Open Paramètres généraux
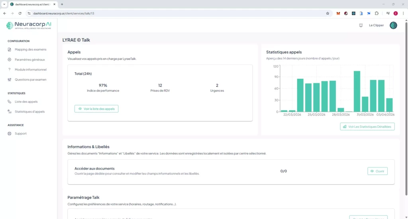Image resolution: width=408 pixels, height=219 pixels. coord(29,60)
